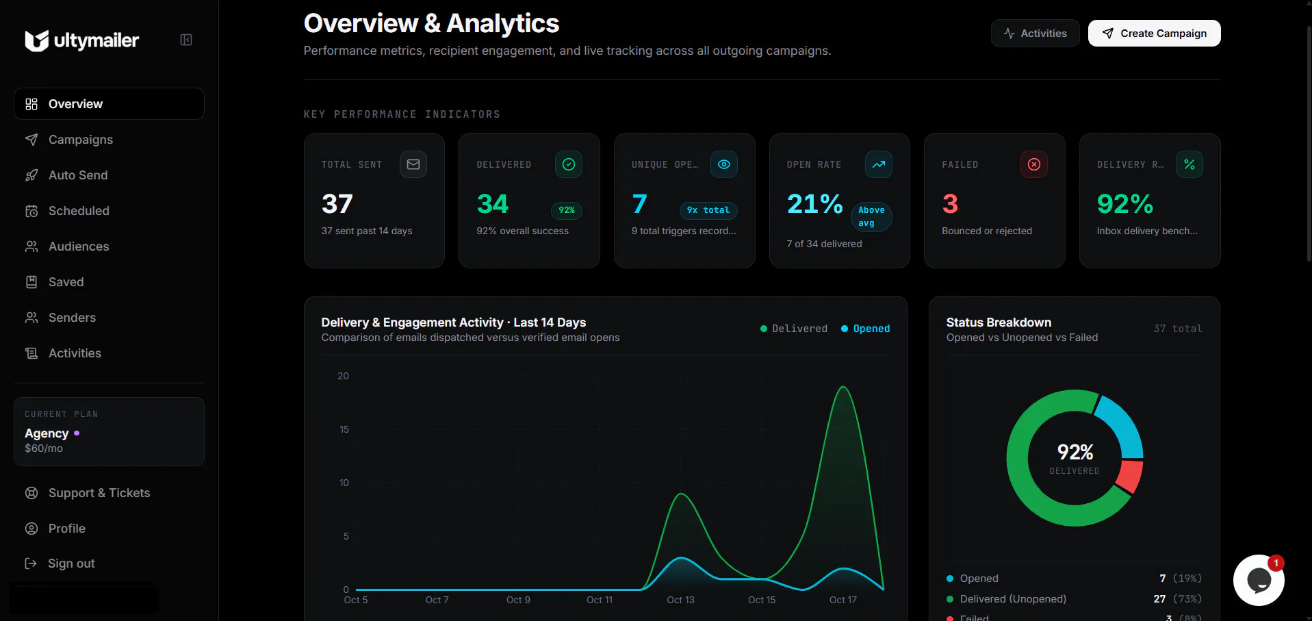Click the '37 sent past 14 days' text
The height and width of the screenshot is (621, 1312).
coord(367,231)
